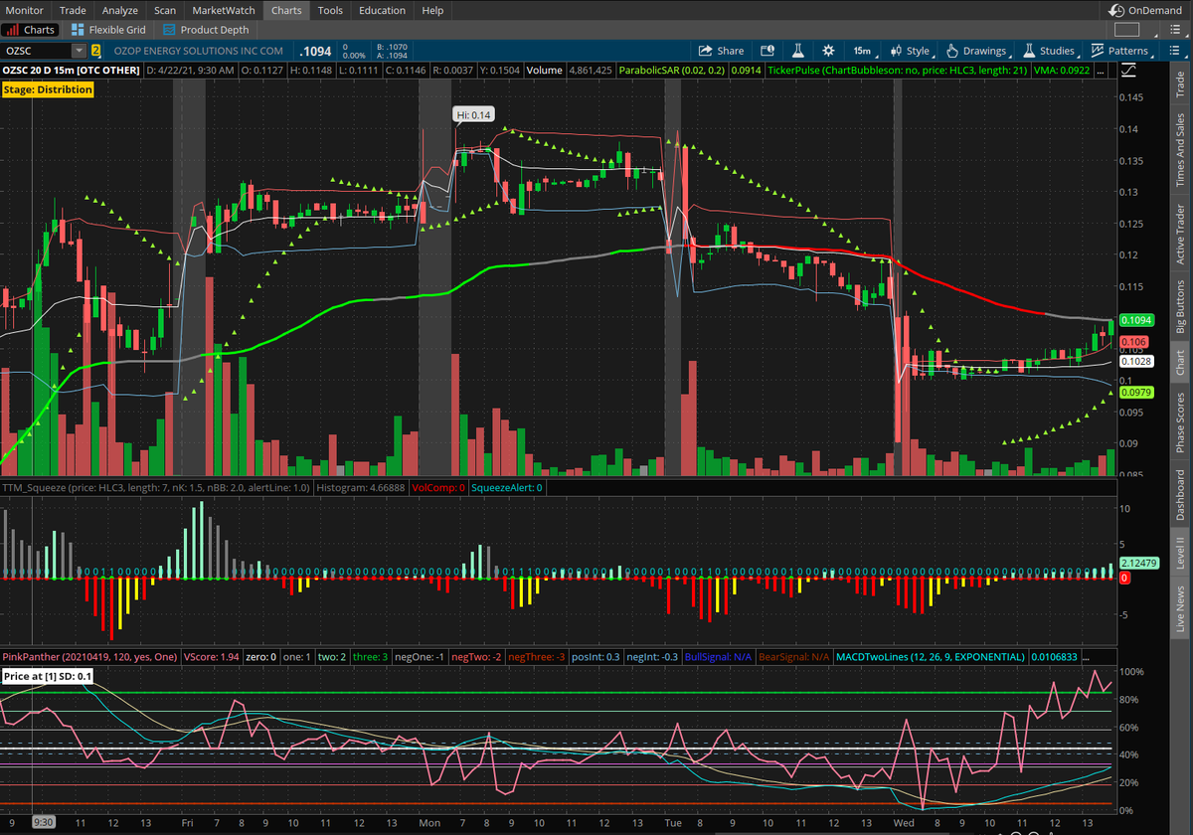Click the green 0.0979 price bubble

pos(1135,394)
